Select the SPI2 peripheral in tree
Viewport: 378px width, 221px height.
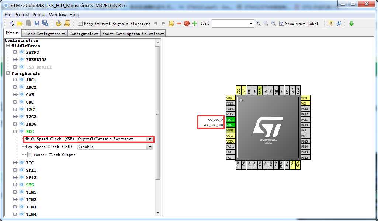(31, 178)
